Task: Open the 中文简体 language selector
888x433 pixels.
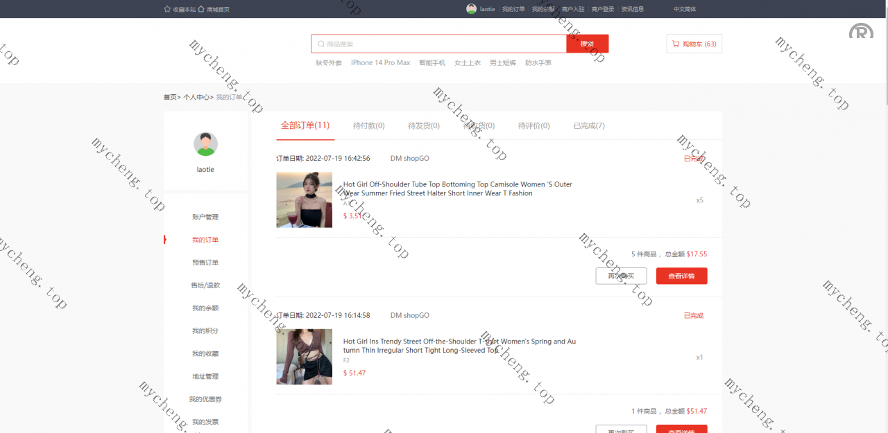Action: coord(684,9)
